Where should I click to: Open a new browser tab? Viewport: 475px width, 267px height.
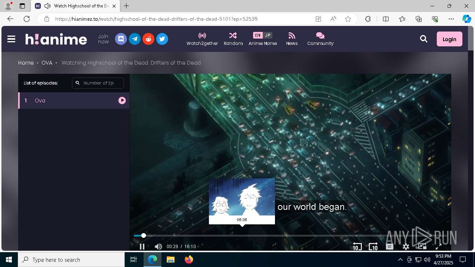[x=127, y=6]
